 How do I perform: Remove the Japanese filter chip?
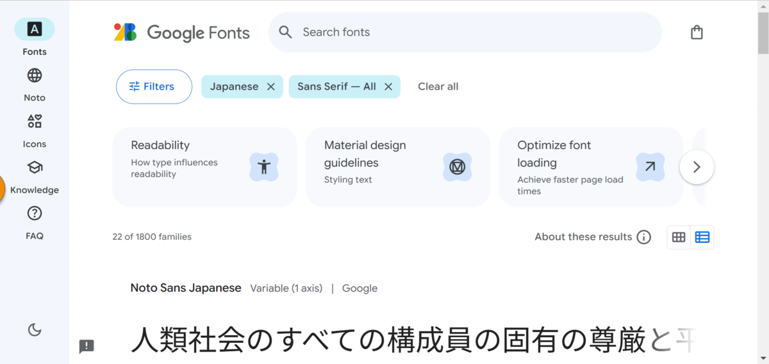270,86
